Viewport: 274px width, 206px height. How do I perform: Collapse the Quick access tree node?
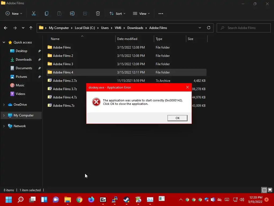[x=4, y=42]
